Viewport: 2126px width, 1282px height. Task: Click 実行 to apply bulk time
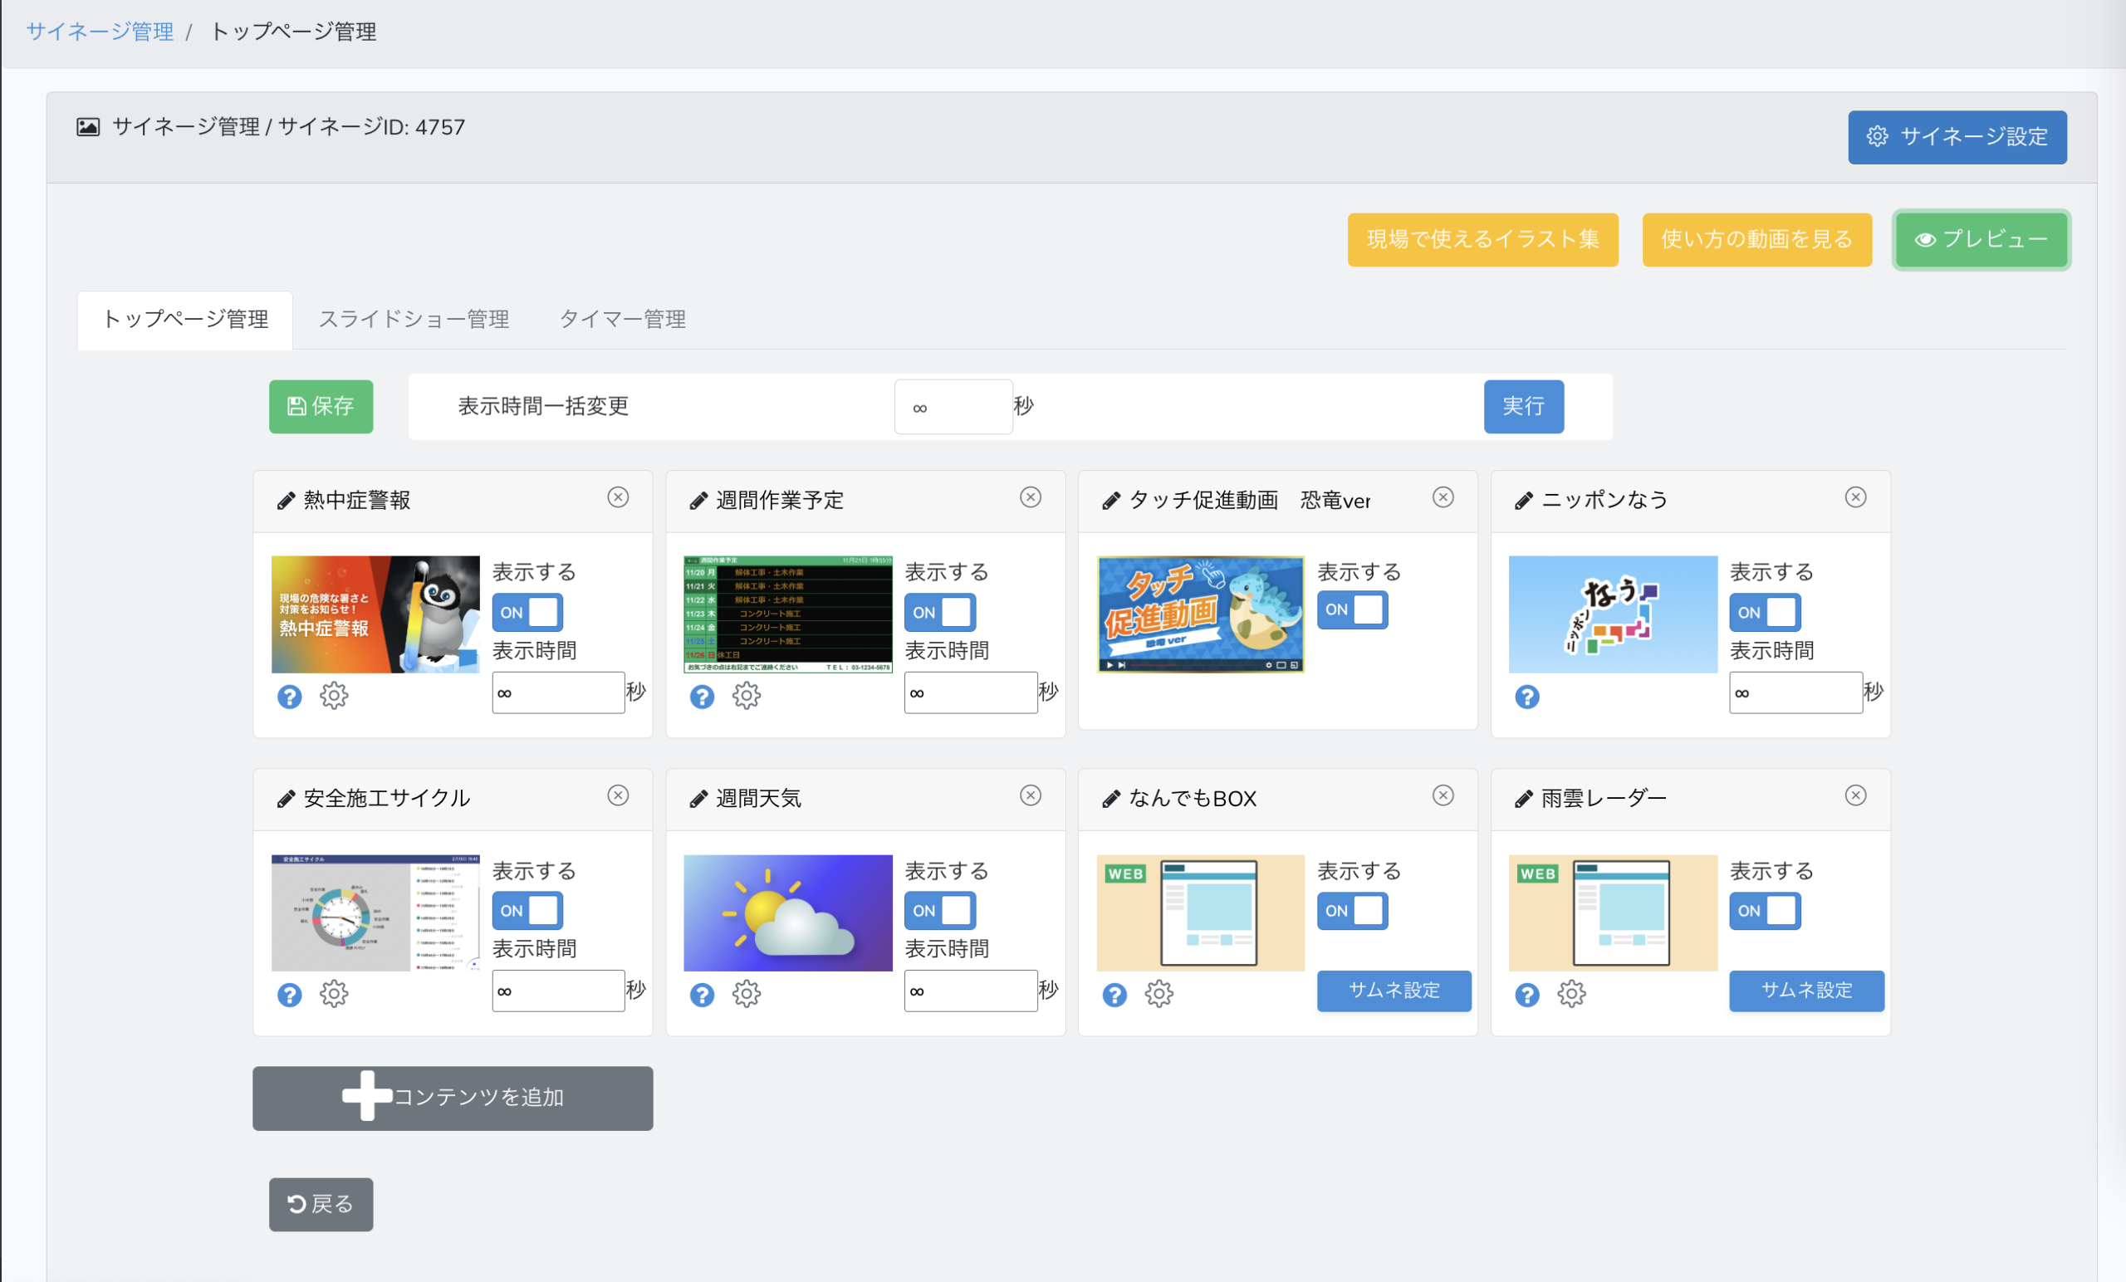click(1523, 407)
